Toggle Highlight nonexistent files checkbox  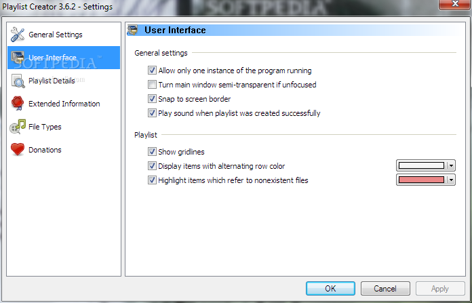152,180
